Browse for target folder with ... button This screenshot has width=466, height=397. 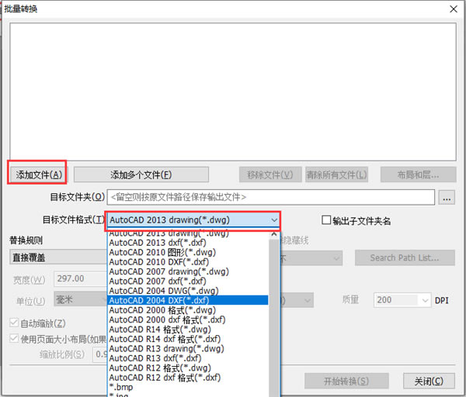(447, 197)
